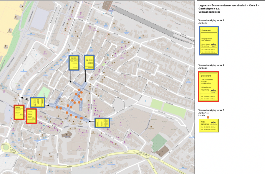
Task: Click the legend title 'Legenda – Evenementenverkeersbesluit'
Action: coord(227,6)
